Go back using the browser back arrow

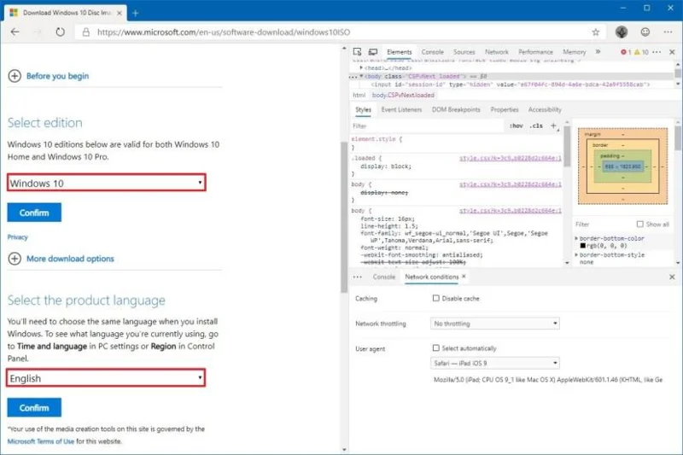pos(15,32)
